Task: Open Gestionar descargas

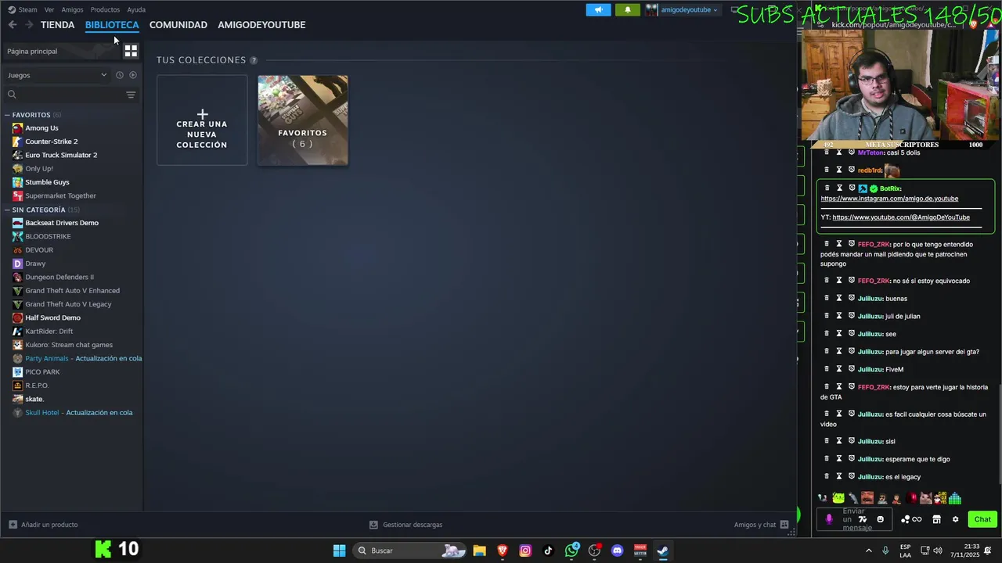Action: [x=405, y=525]
